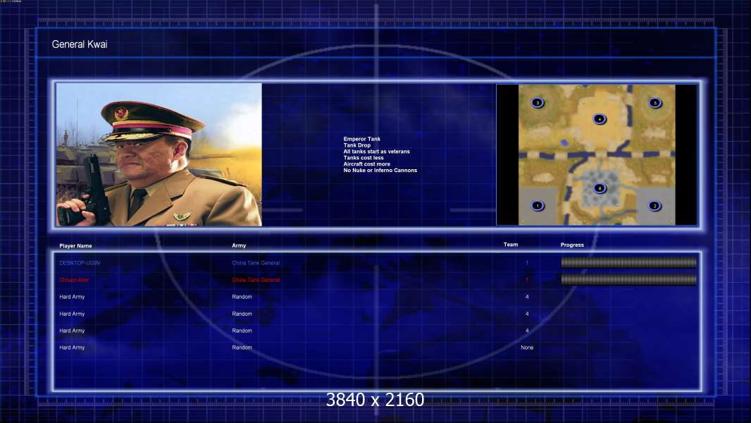The image size is (751, 423).
Task: Click team 4 of the first Hard Army
Action: click(527, 297)
